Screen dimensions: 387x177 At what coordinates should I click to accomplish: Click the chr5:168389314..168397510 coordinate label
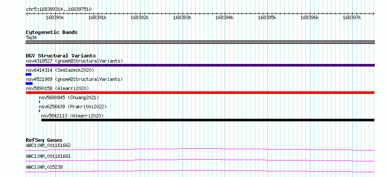[x=59, y=10]
